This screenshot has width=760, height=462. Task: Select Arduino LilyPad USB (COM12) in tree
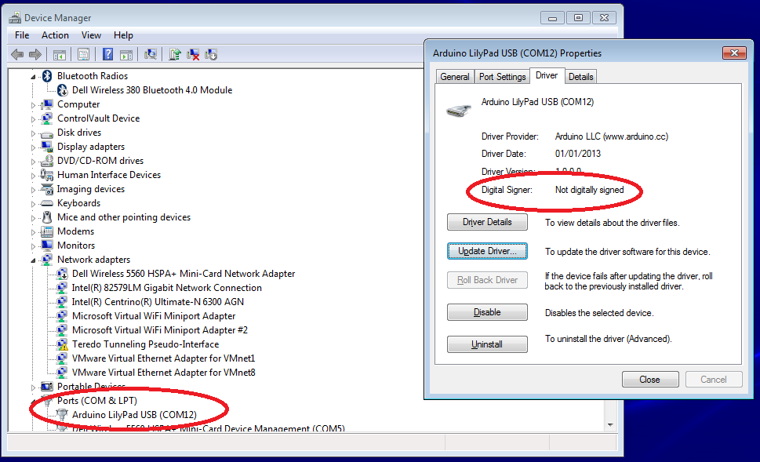134,415
